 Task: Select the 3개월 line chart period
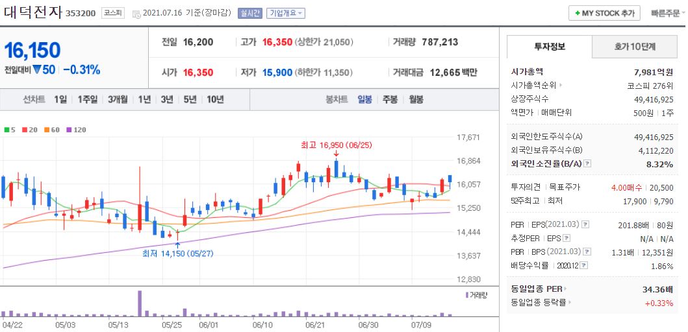[x=118, y=99]
